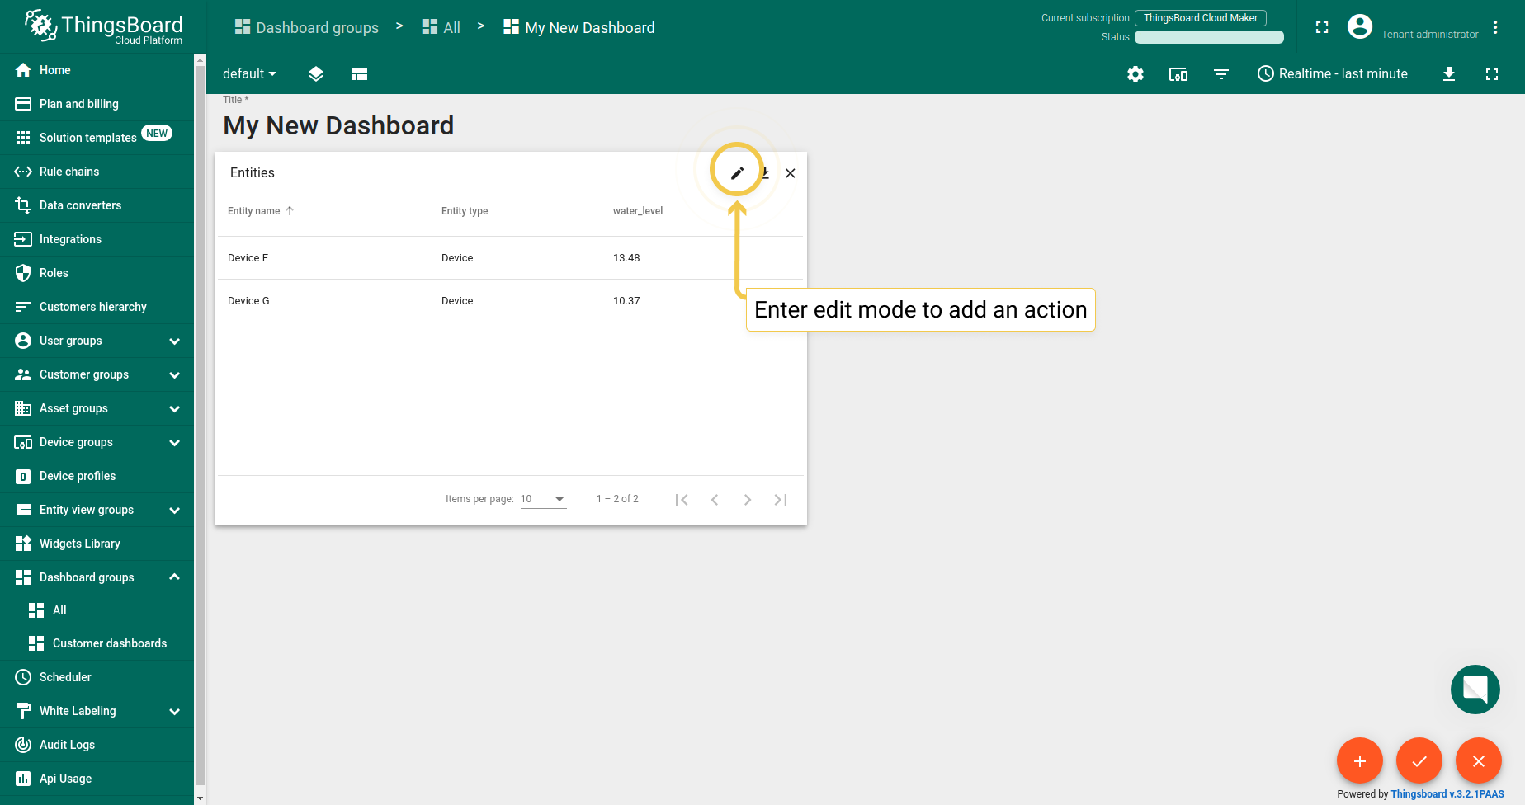Open dashboard settings gear icon
The width and height of the screenshot is (1525, 805).
coord(1135,74)
